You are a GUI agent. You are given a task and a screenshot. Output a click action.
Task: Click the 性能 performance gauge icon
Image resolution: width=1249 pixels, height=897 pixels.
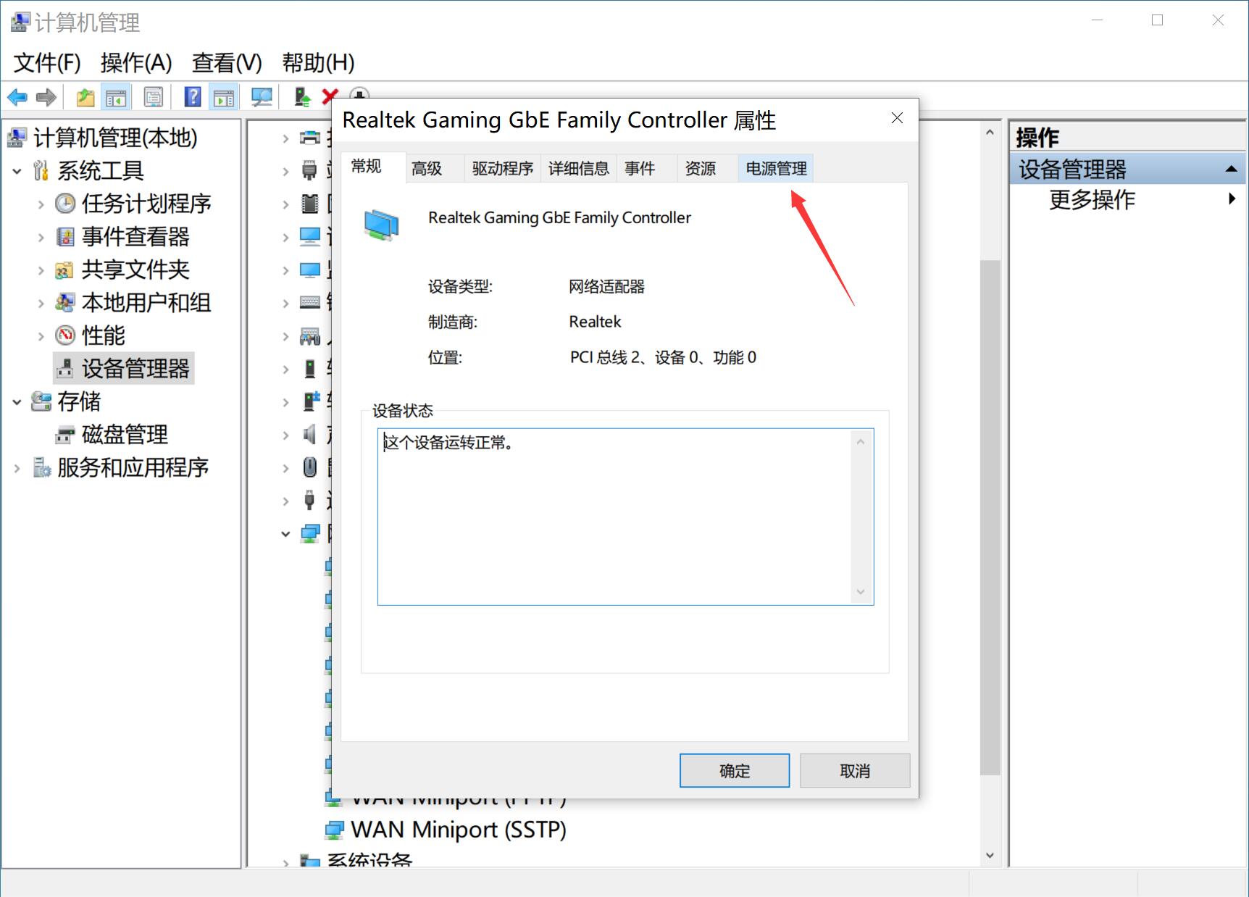click(65, 335)
